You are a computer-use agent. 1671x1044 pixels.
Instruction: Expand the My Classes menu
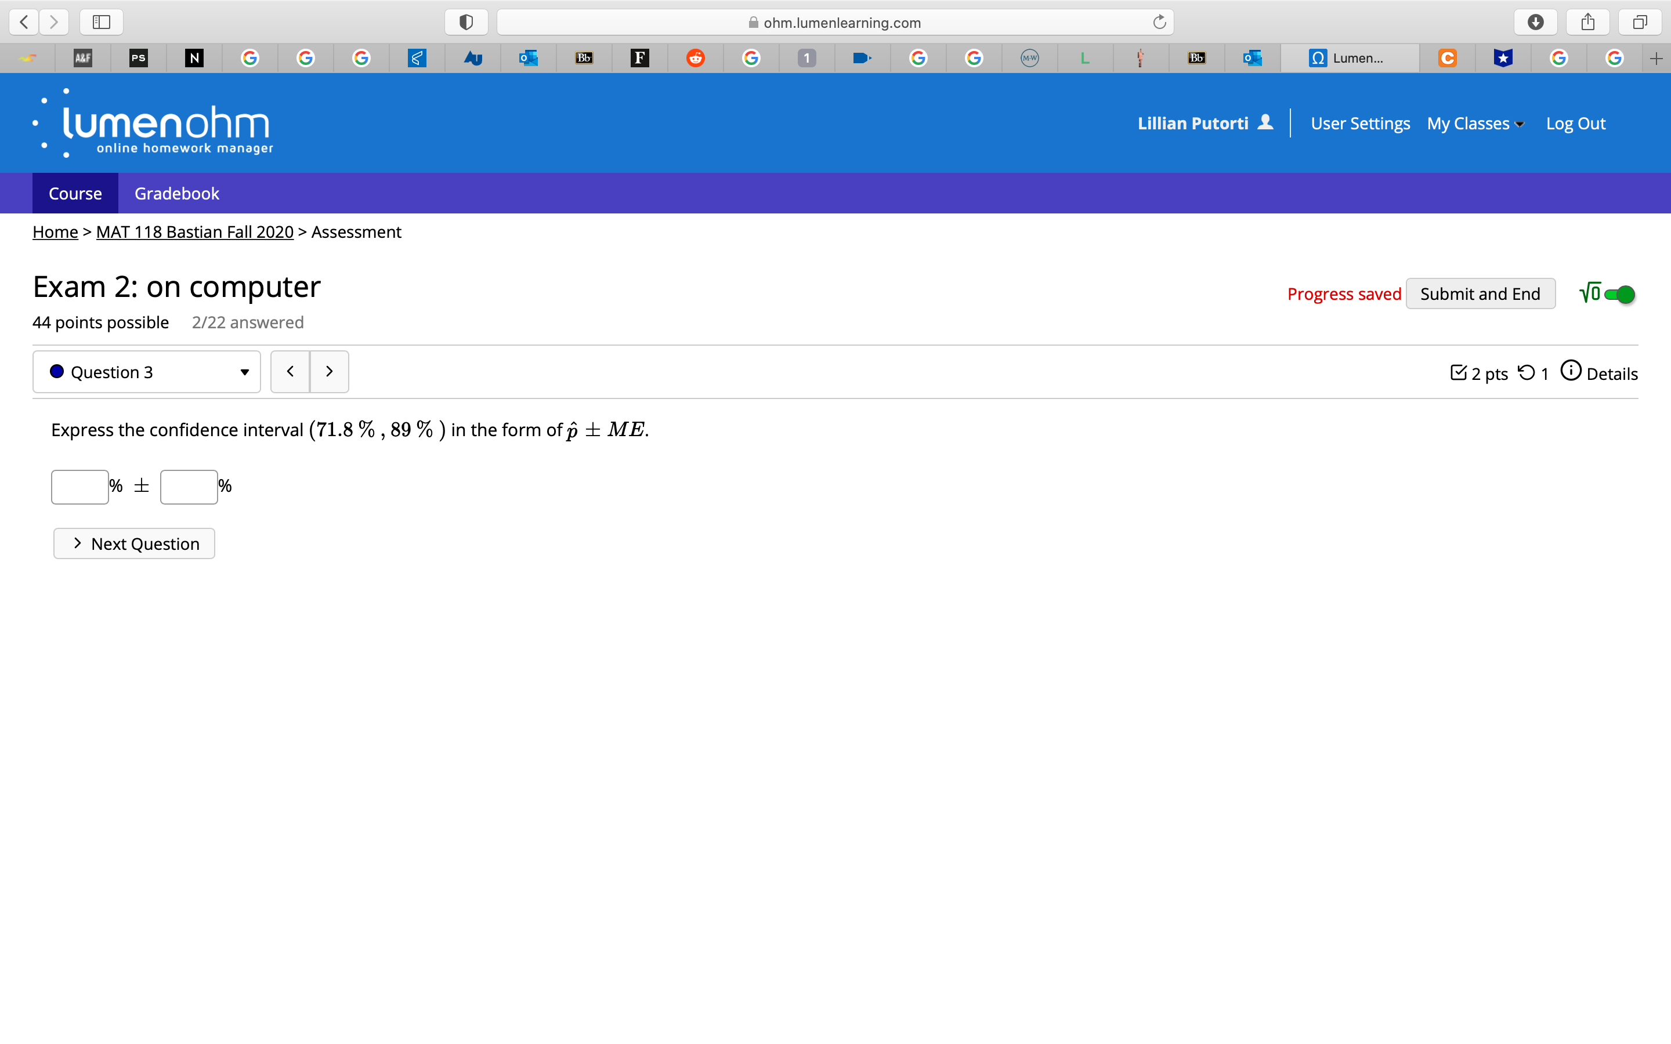click(1475, 124)
